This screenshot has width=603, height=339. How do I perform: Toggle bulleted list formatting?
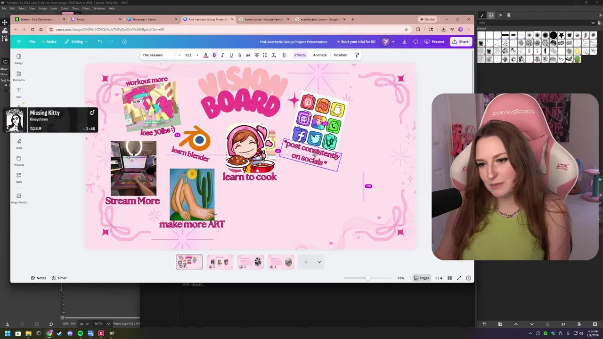click(265, 55)
